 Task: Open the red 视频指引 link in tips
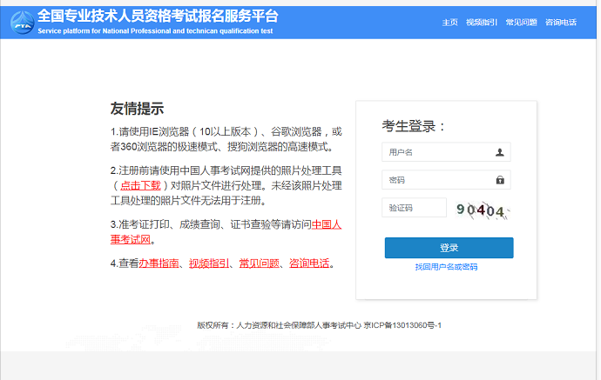209,263
